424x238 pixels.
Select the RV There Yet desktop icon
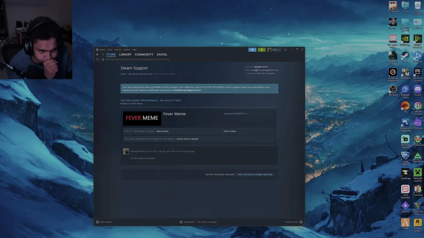tap(393, 7)
